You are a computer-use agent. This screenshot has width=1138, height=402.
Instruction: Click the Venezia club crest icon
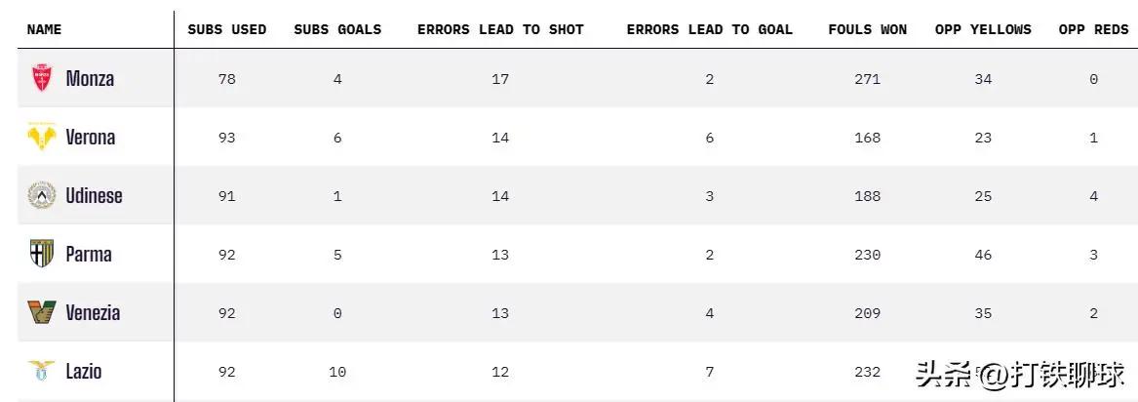click(x=41, y=312)
